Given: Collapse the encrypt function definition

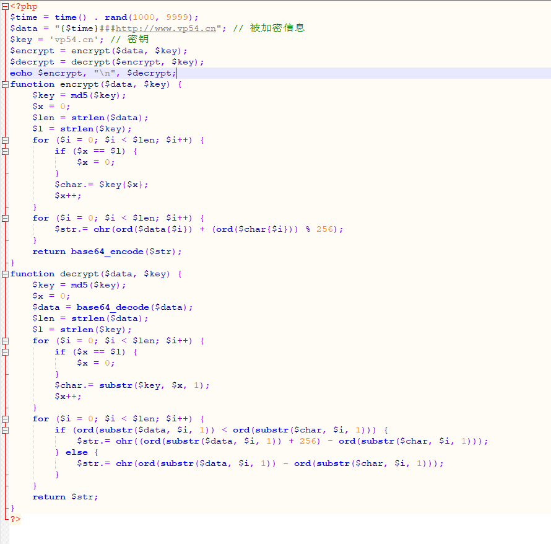Looking at the screenshot, I should [5, 84].
